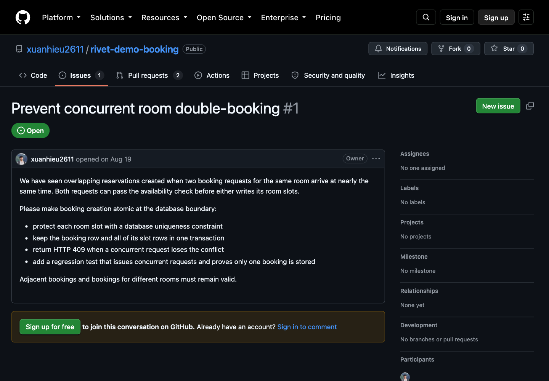Expand the Platform dropdown menu
This screenshot has height=381, width=549.
(x=61, y=18)
